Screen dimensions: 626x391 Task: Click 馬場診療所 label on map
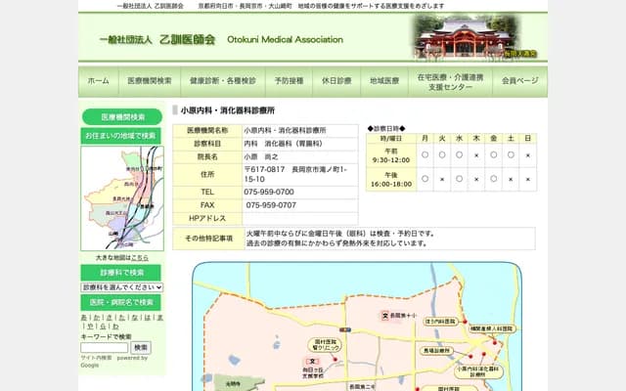[435, 349]
